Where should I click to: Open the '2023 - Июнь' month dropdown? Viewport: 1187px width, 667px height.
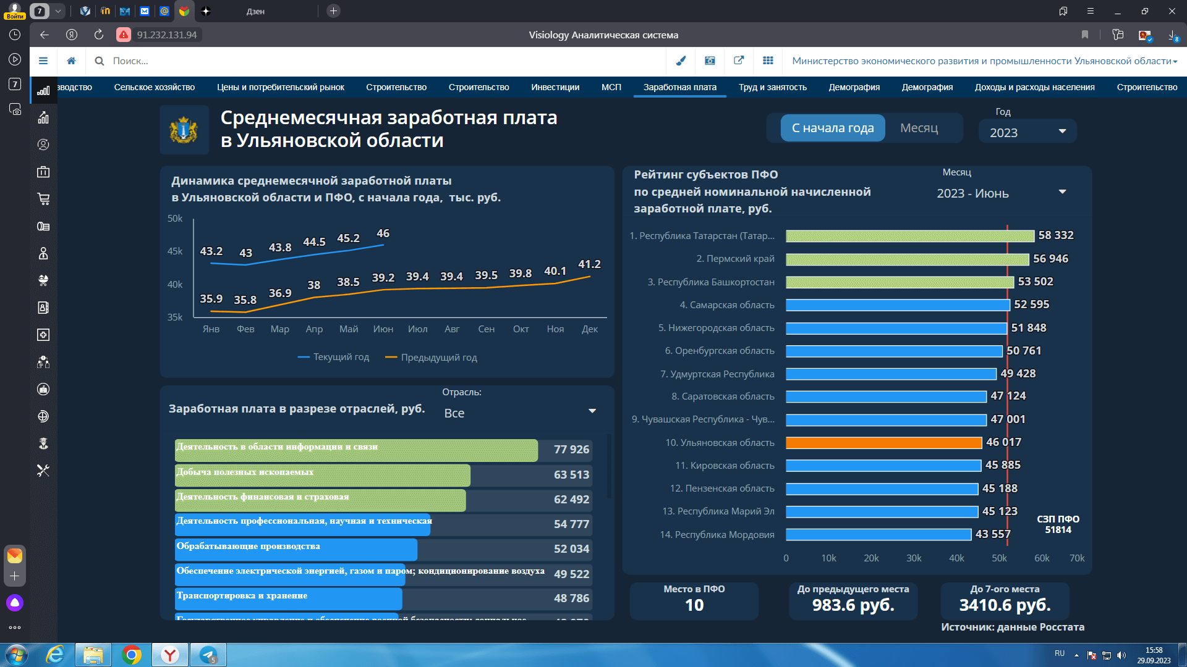[x=1002, y=193]
